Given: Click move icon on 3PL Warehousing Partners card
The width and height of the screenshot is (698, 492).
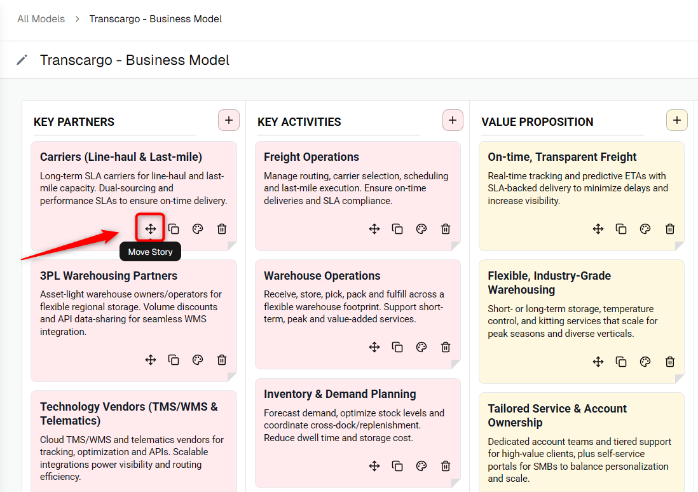Looking at the screenshot, I should coord(151,360).
